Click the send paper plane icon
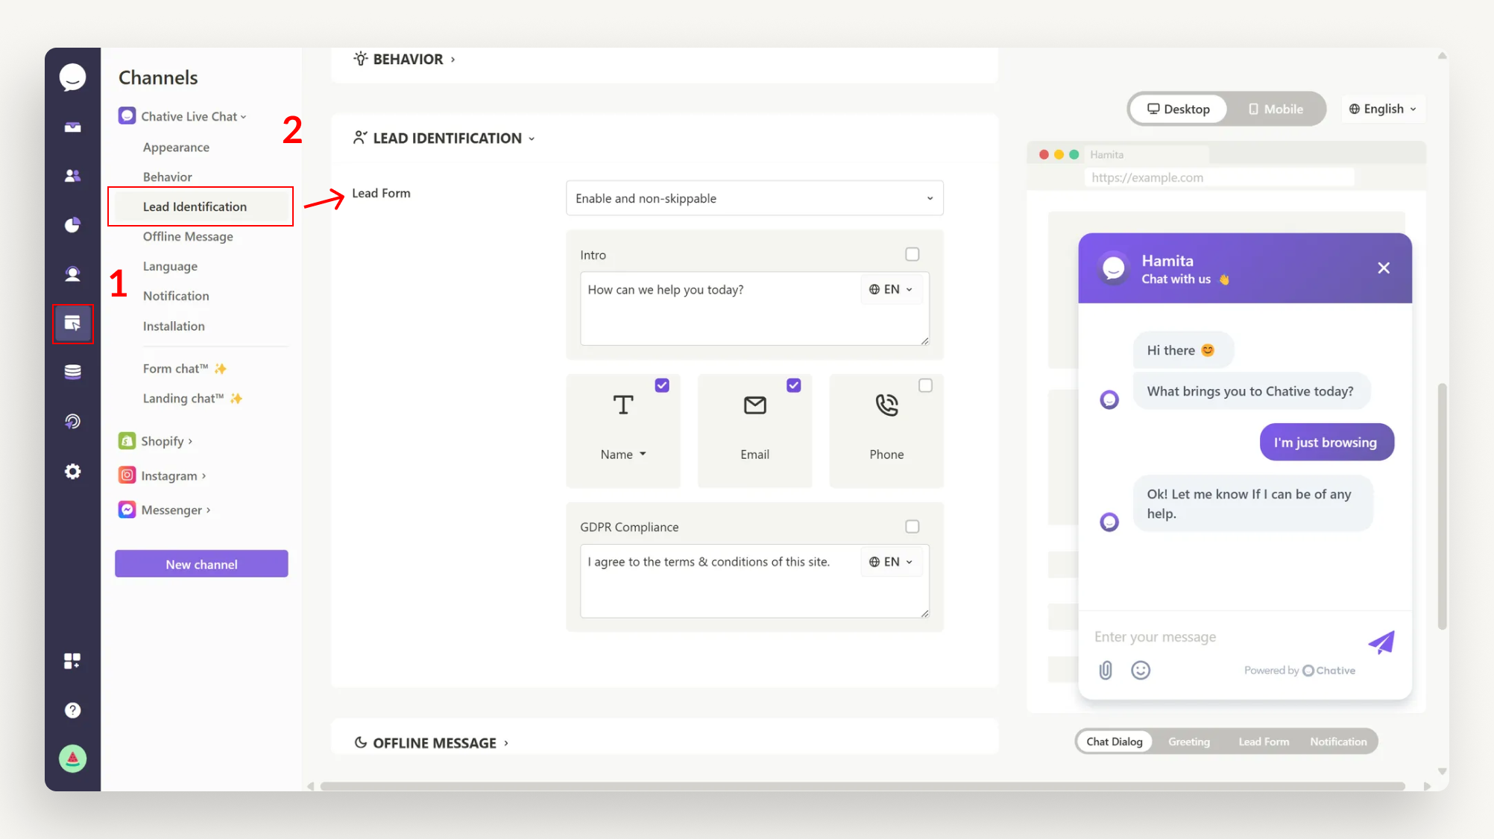 (x=1382, y=642)
